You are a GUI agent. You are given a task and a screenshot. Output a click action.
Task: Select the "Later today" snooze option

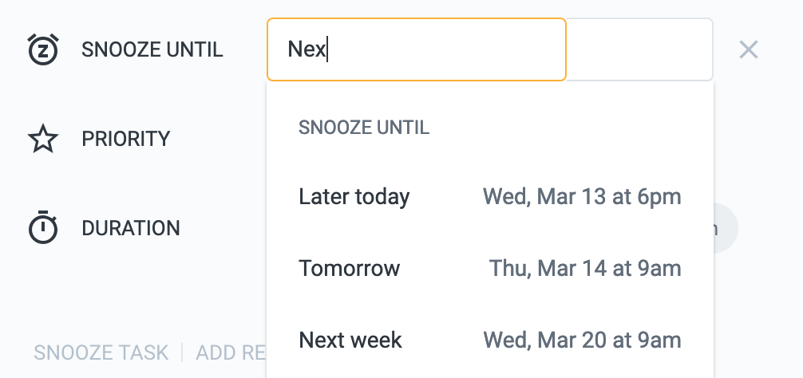point(354,197)
